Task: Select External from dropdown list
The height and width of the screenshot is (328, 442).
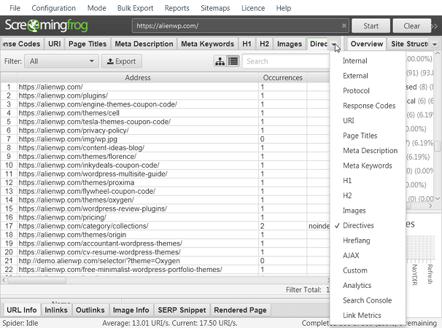Action: [368, 76]
